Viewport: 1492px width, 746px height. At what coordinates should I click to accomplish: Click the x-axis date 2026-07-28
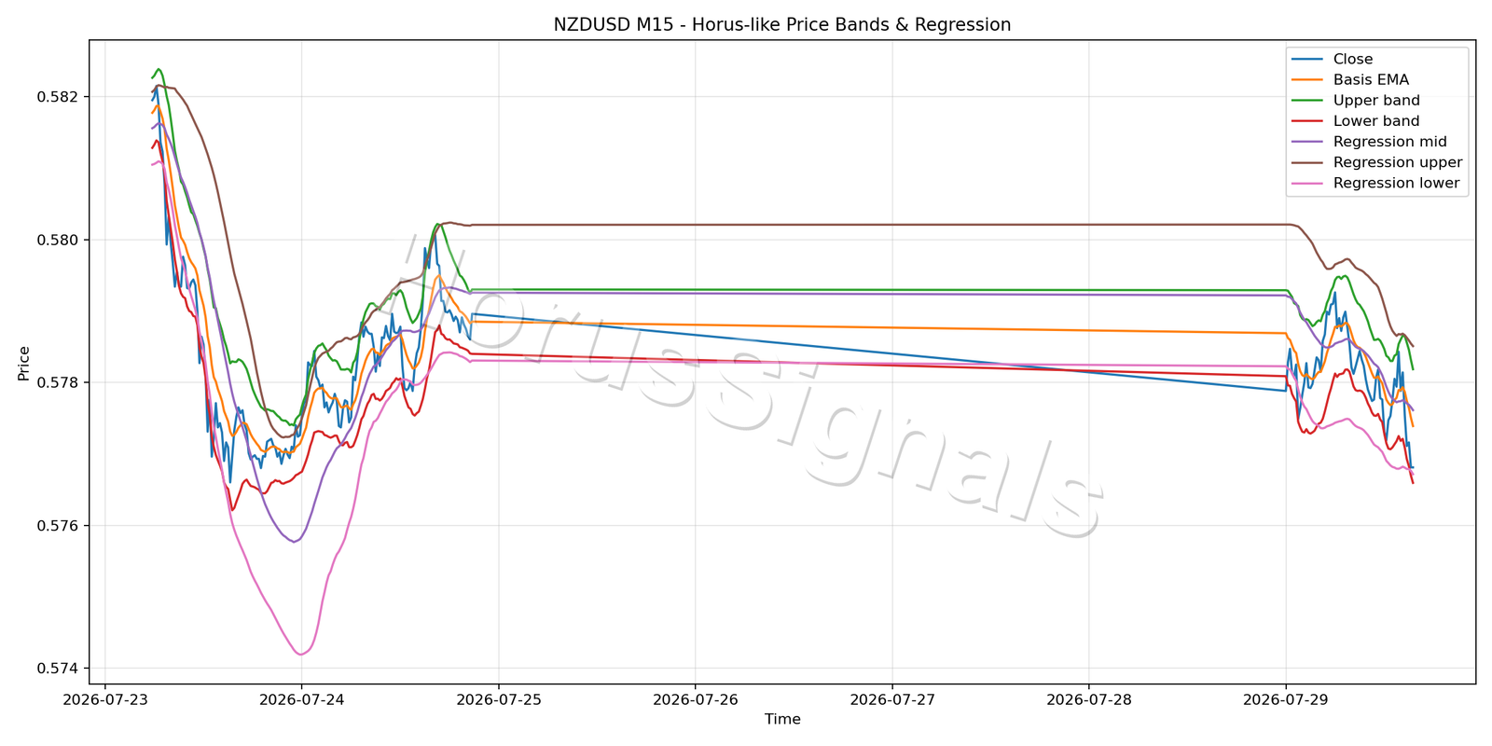tap(1089, 698)
